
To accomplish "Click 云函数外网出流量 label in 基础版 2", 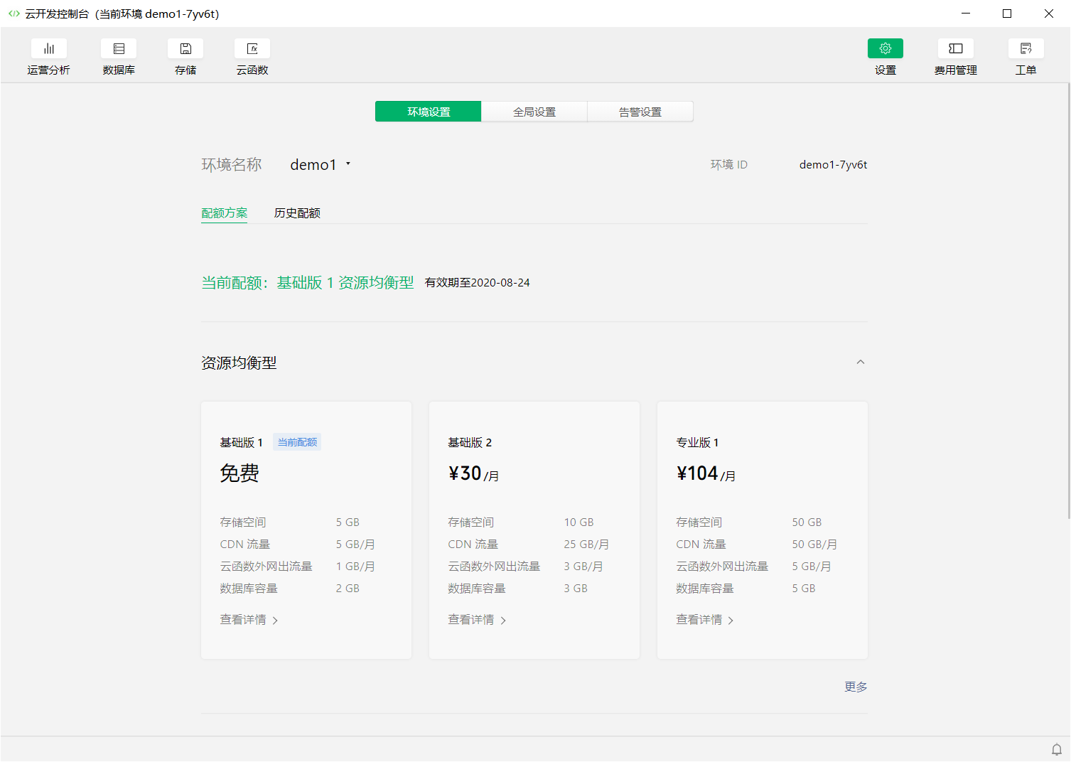I will pos(494,567).
